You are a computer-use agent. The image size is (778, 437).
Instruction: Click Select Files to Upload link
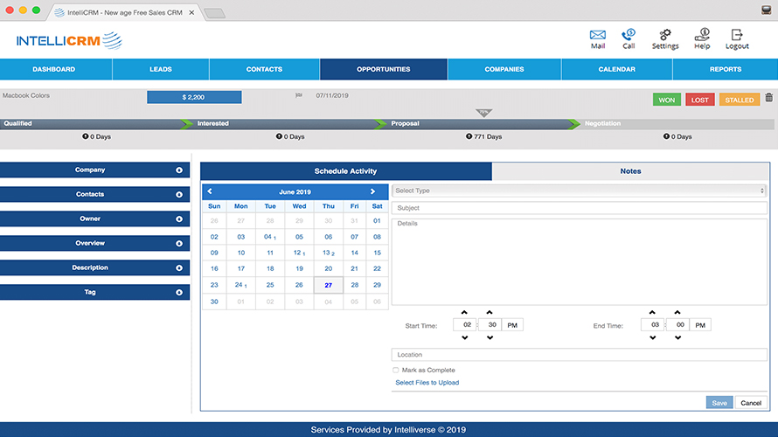[x=427, y=383]
